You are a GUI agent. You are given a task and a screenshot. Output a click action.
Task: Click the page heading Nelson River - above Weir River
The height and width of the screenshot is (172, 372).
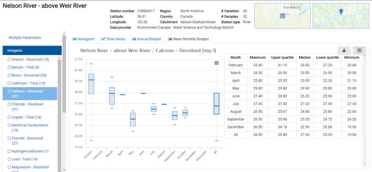tap(45, 6)
